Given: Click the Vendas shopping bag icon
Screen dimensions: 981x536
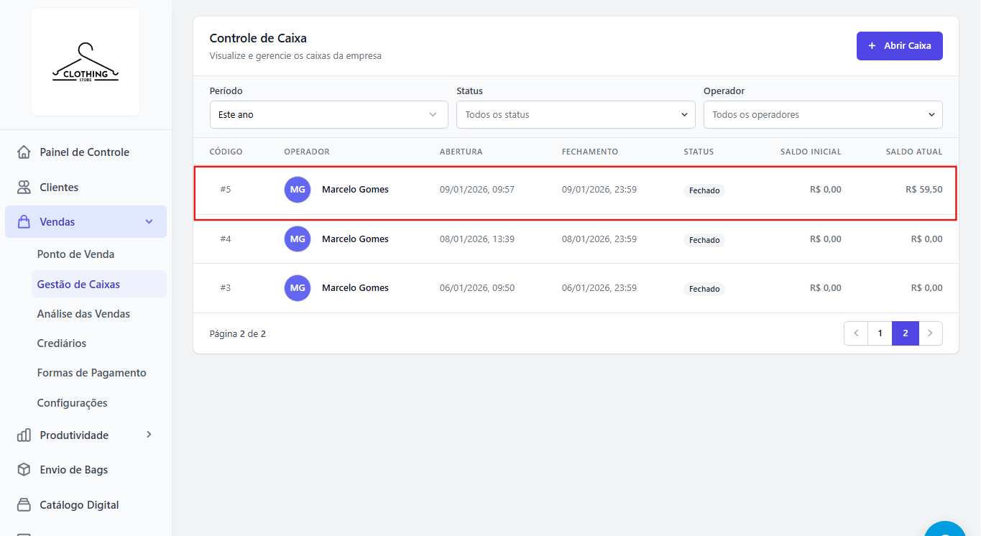Looking at the screenshot, I should (24, 222).
